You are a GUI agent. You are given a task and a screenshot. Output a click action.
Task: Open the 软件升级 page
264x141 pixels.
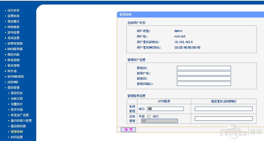coord(17,110)
